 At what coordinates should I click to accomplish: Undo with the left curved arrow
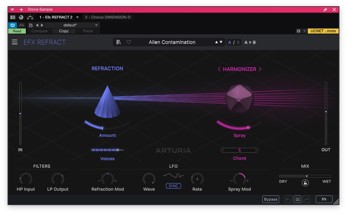pyautogui.click(x=288, y=199)
